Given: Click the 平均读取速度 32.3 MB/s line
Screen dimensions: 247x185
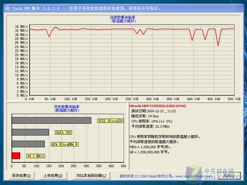Looking at the screenshot, I should coord(150,126).
